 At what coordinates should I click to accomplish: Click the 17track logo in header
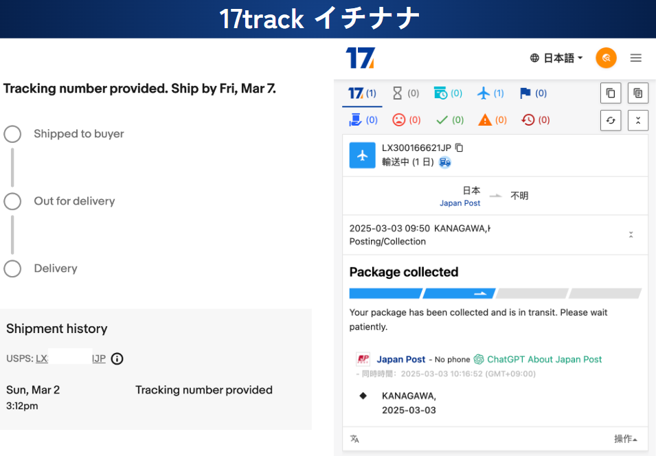click(x=360, y=58)
